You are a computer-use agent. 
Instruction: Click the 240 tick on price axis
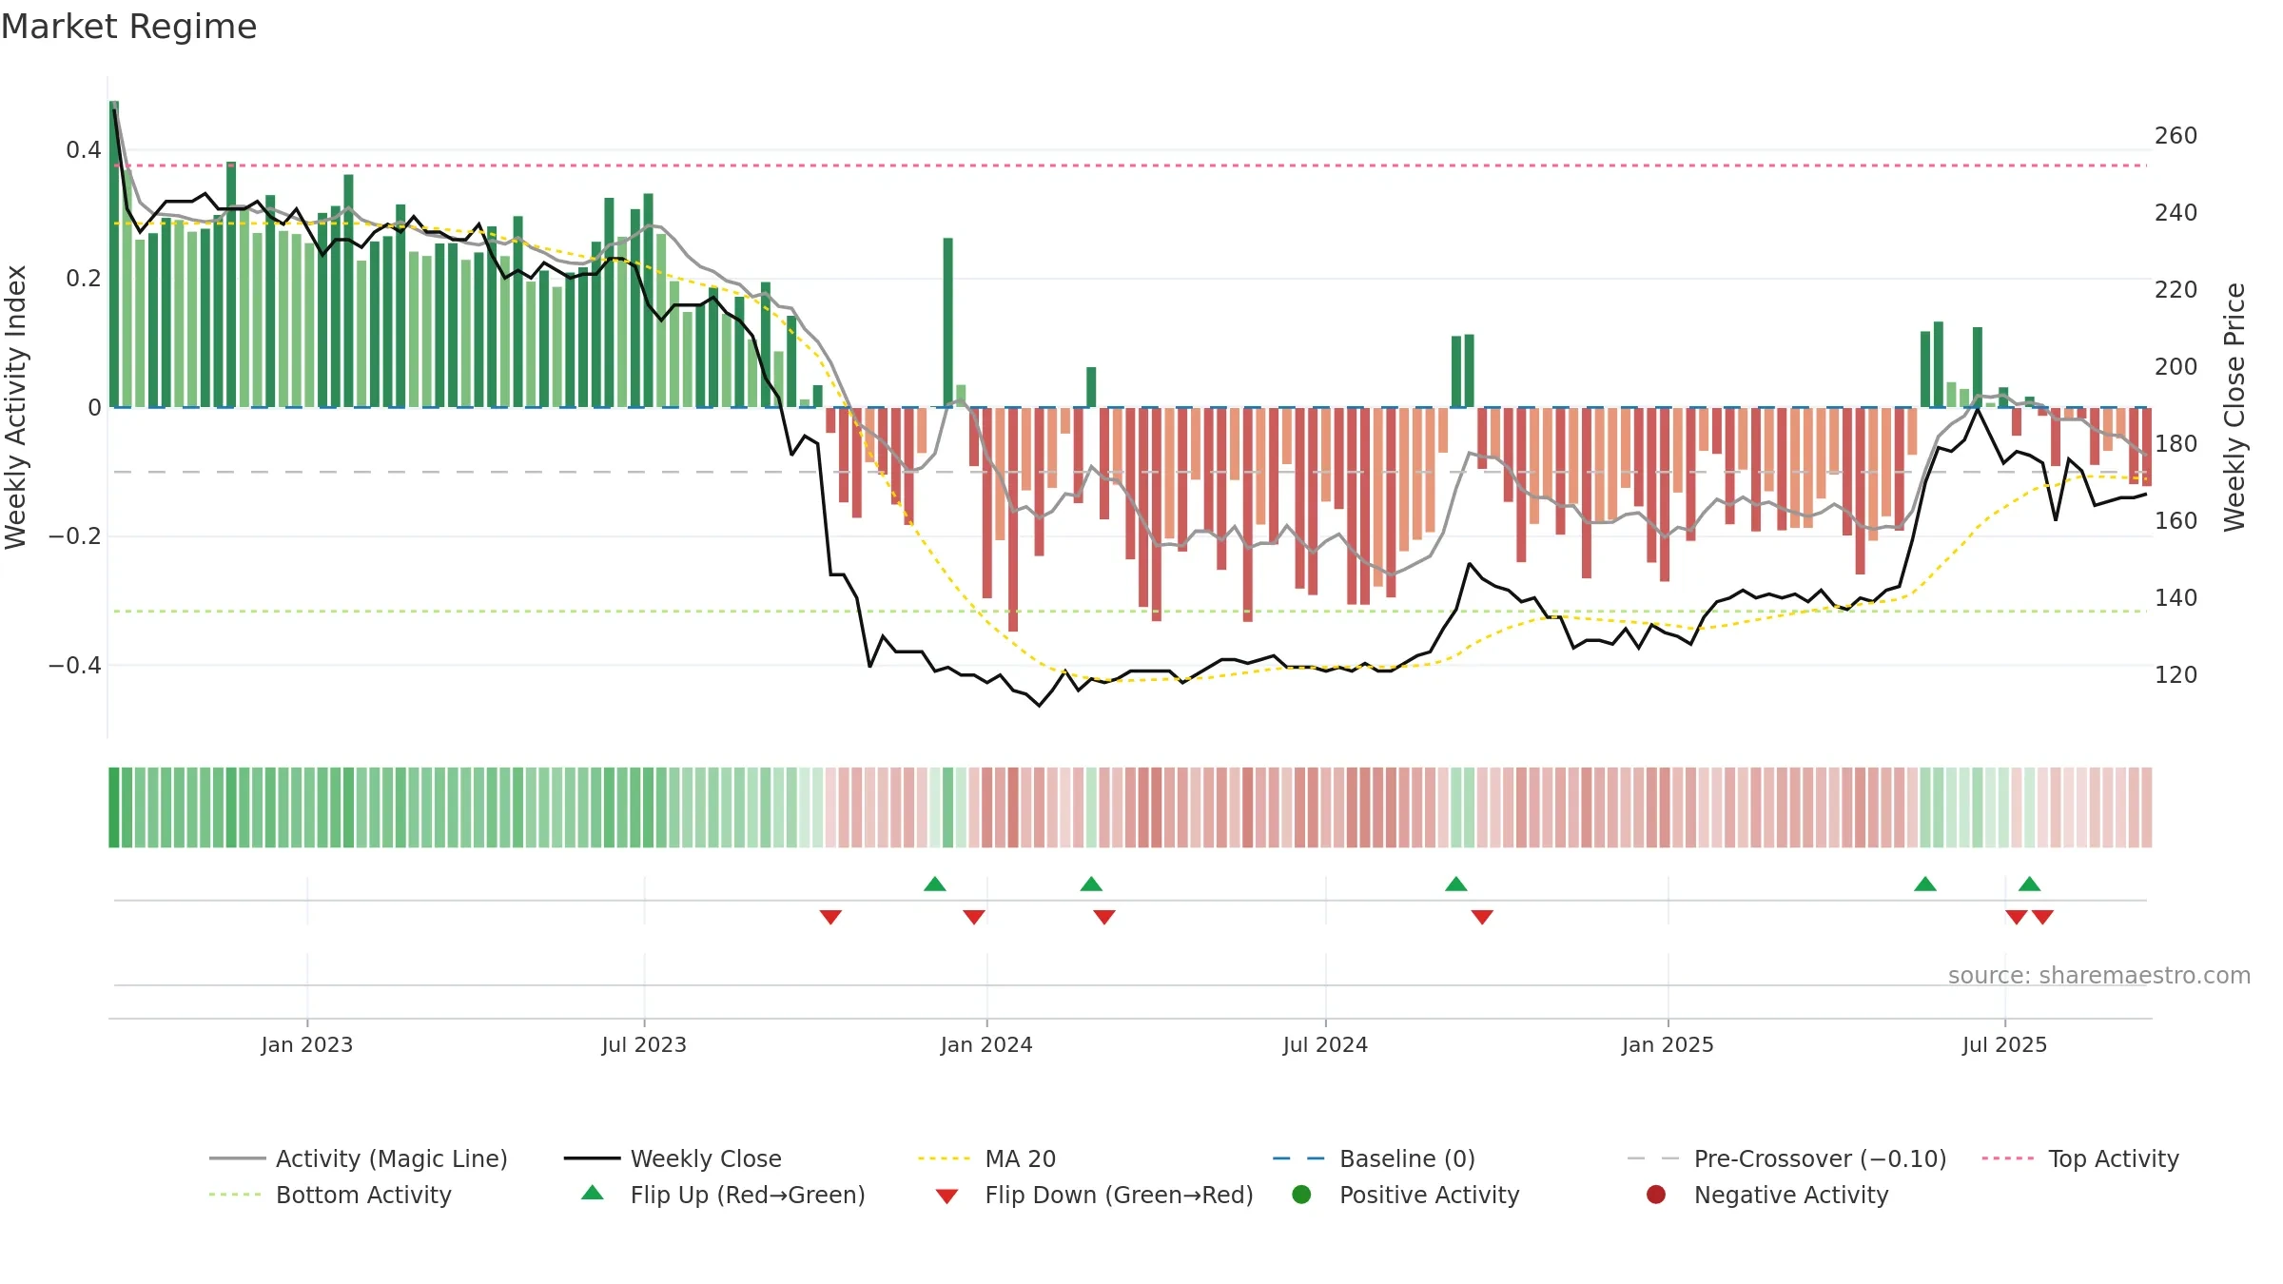click(x=2176, y=212)
